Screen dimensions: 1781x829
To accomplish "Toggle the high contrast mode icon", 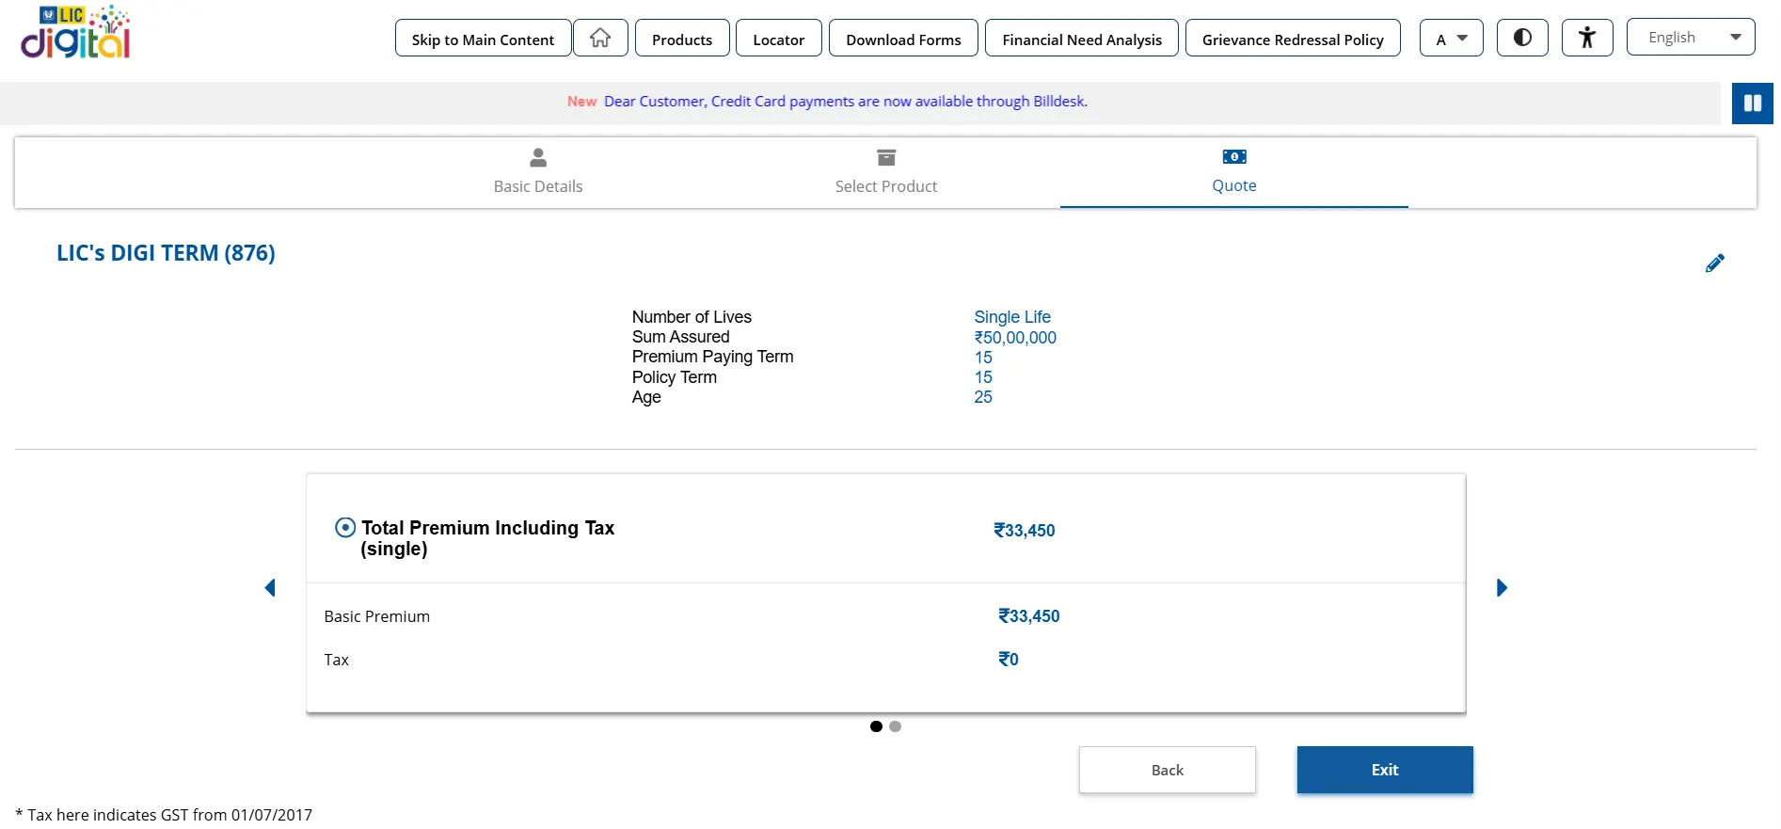I will (x=1522, y=38).
